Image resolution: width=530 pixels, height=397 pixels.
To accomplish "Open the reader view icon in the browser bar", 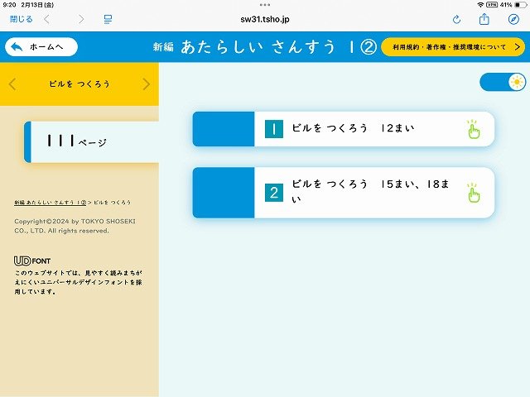I will [108, 19].
